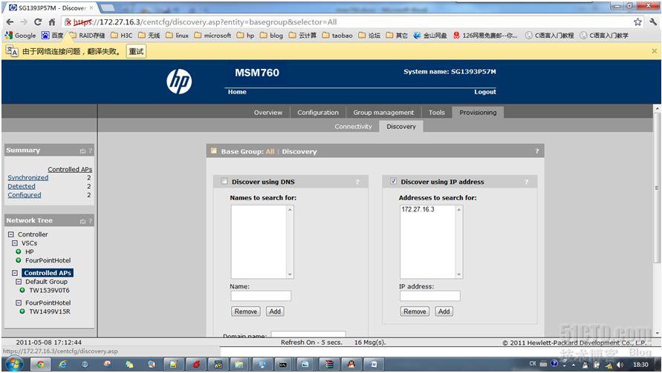
Task: Click into the IP address input field
Action: coord(429,297)
